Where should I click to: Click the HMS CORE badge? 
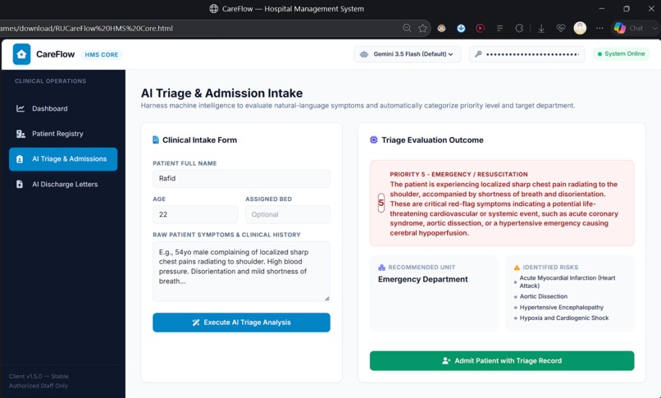[x=101, y=55]
